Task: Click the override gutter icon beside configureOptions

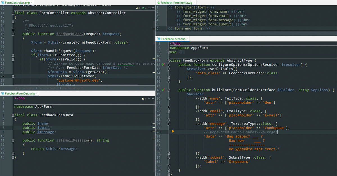Action: coord(163,65)
